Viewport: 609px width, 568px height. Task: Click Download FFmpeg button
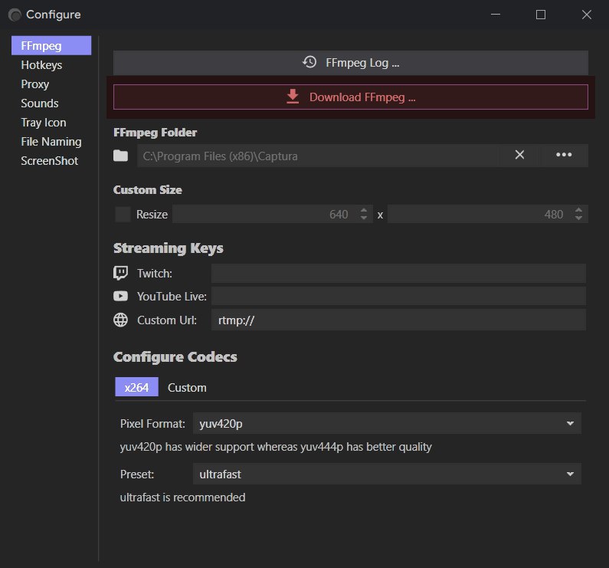click(350, 97)
